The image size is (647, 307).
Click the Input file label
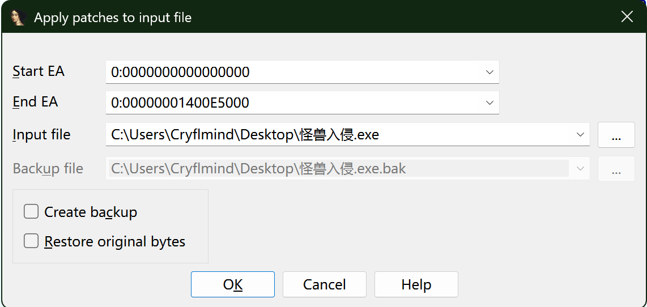pos(41,135)
